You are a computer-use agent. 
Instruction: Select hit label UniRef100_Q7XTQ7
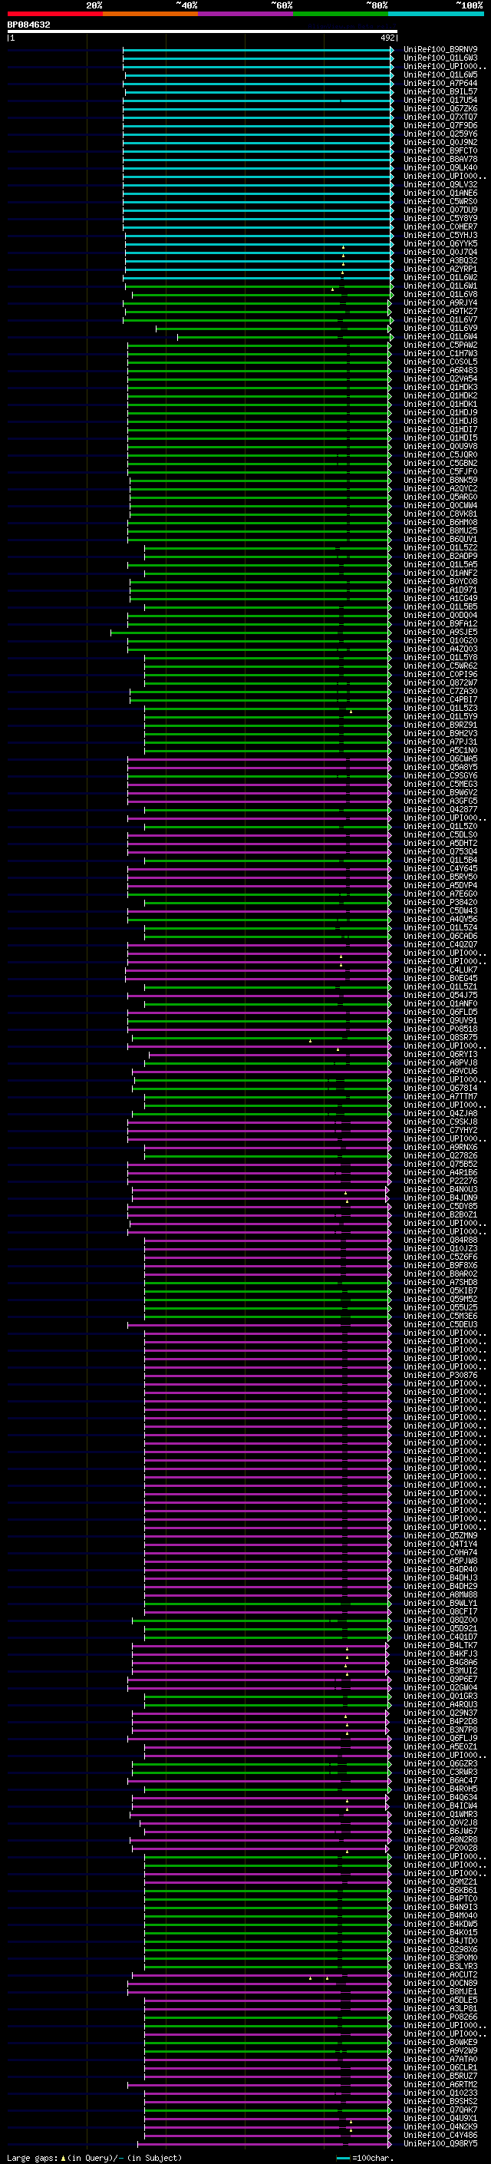(440, 117)
